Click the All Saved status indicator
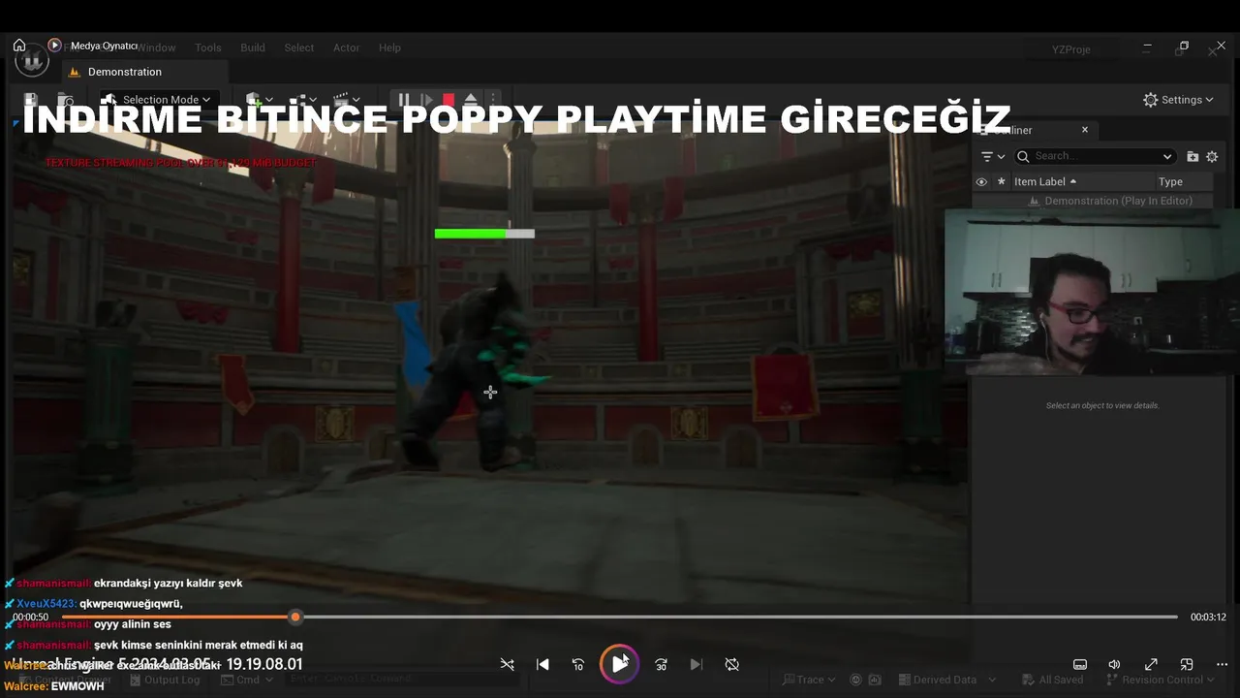The height and width of the screenshot is (698, 1240). point(1052,680)
